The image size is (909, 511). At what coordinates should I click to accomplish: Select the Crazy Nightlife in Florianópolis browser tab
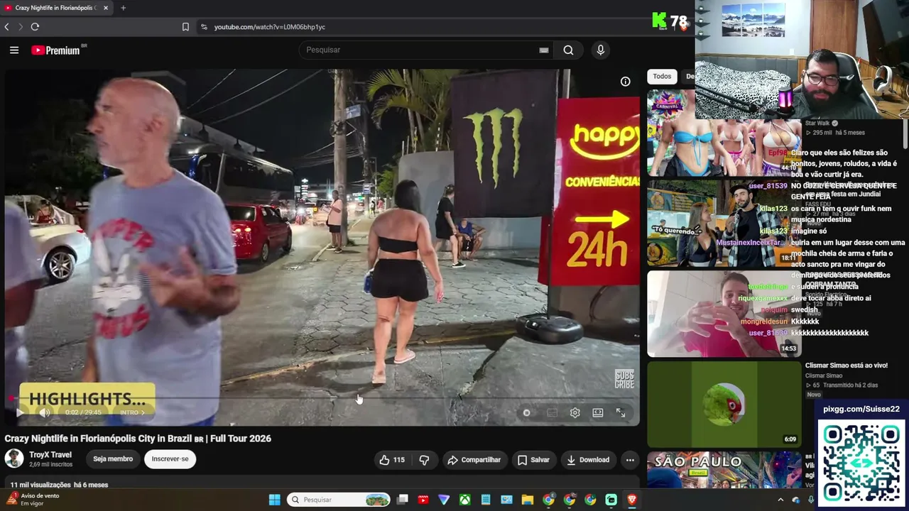[56, 8]
